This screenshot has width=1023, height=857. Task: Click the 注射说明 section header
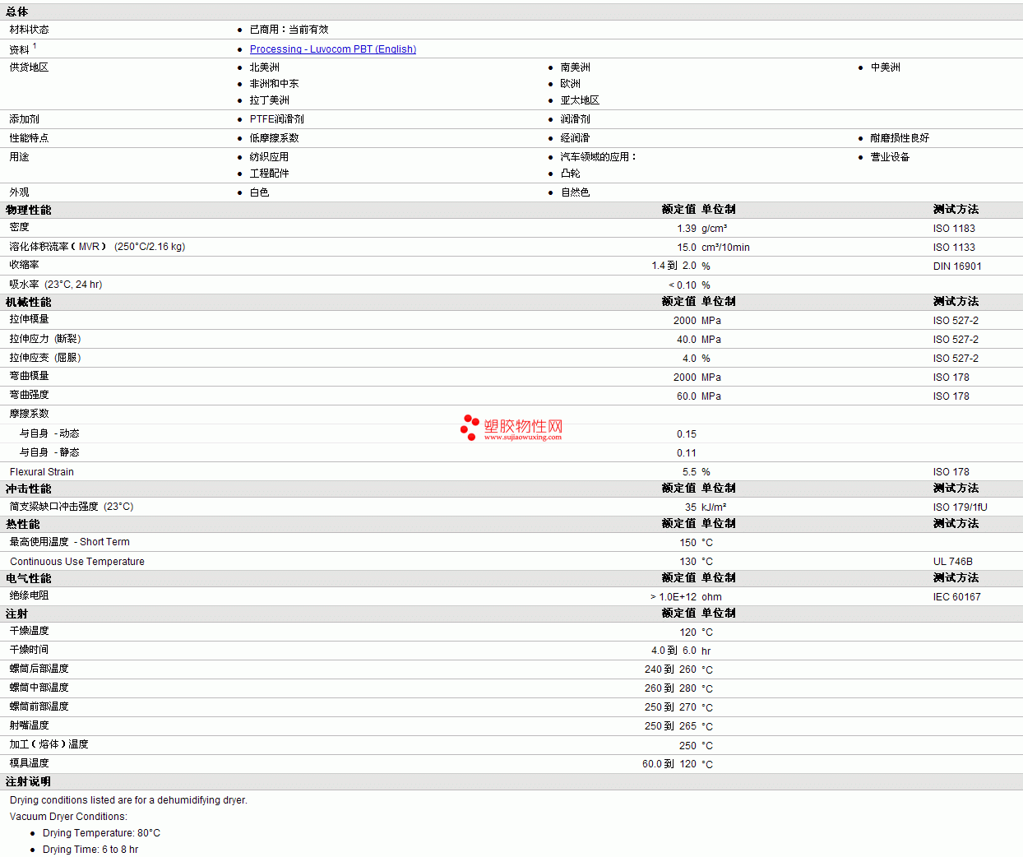(x=29, y=781)
